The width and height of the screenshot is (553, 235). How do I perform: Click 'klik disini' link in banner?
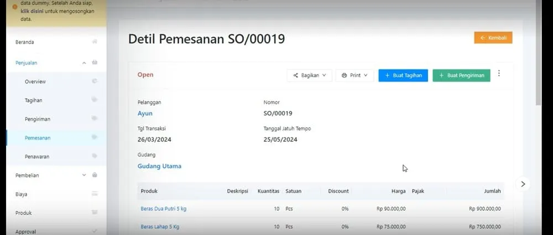(32, 11)
